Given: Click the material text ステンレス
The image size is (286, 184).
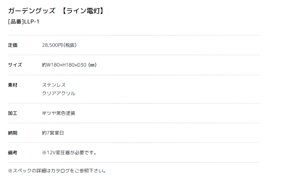Looking at the screenshot, I should (x=54, y=85).
